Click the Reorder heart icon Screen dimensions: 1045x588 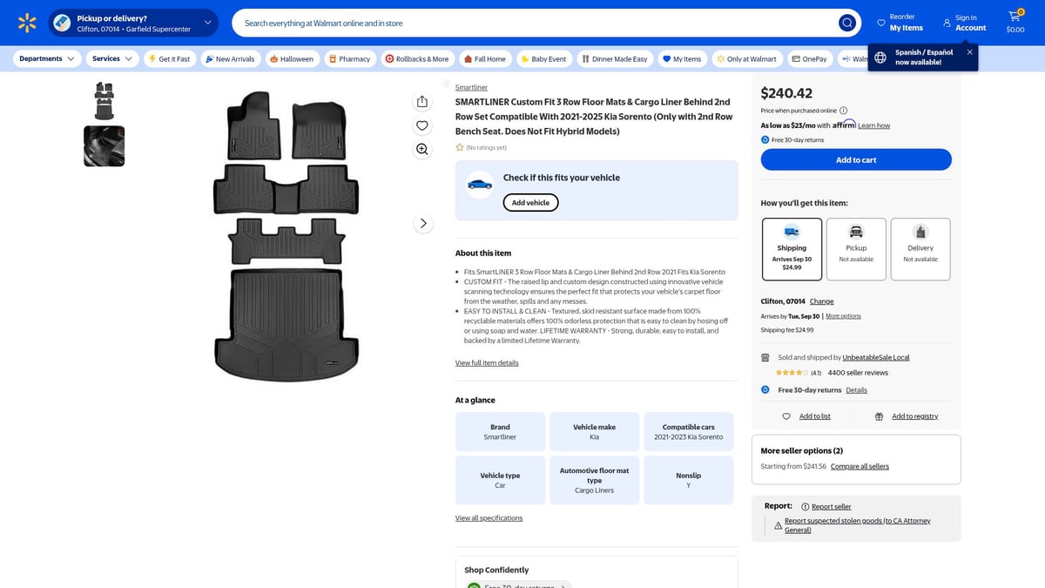click(x=881, y=23)
